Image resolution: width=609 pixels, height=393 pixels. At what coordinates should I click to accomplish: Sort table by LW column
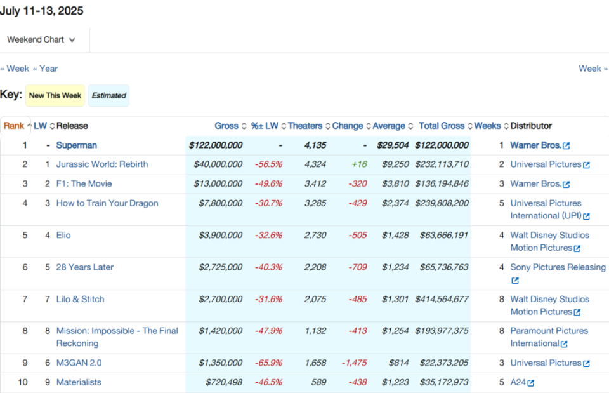coord(44,126)
